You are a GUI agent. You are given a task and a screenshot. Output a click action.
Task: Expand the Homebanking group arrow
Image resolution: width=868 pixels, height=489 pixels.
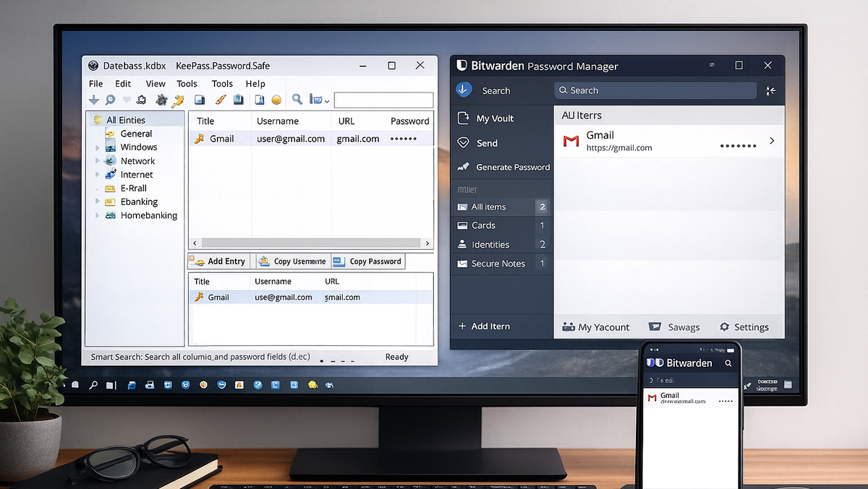[98, 215]
